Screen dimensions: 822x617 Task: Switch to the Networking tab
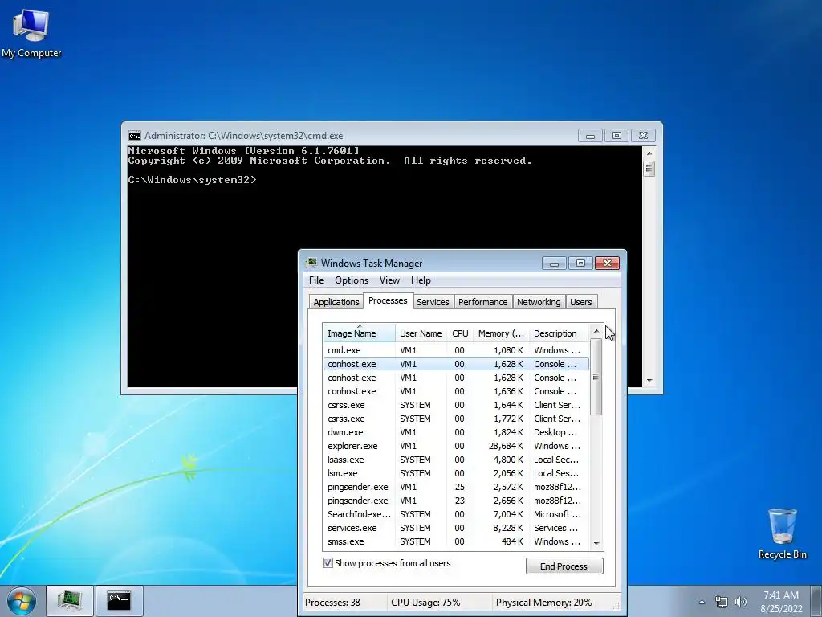tap(539, 302)
